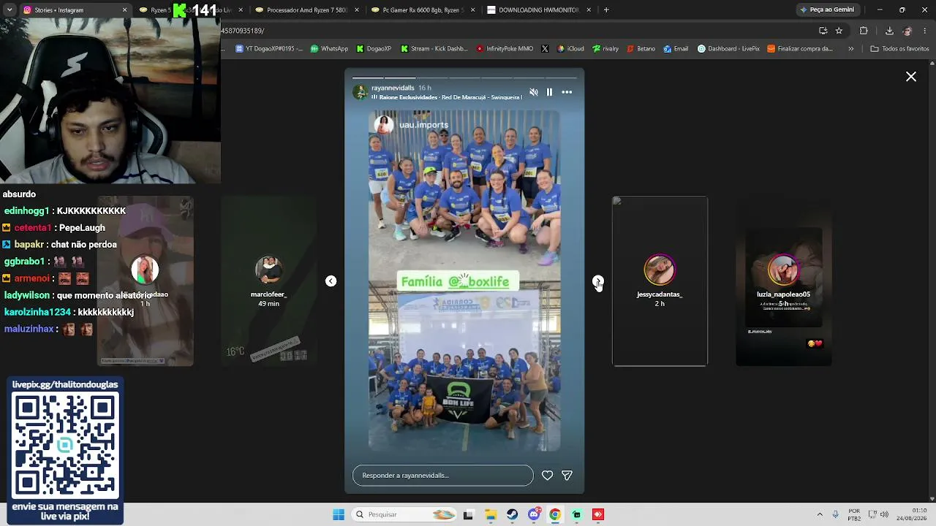Open the rivalry bookmark
This screenshot has height=526, width=936.
point(605,49)
